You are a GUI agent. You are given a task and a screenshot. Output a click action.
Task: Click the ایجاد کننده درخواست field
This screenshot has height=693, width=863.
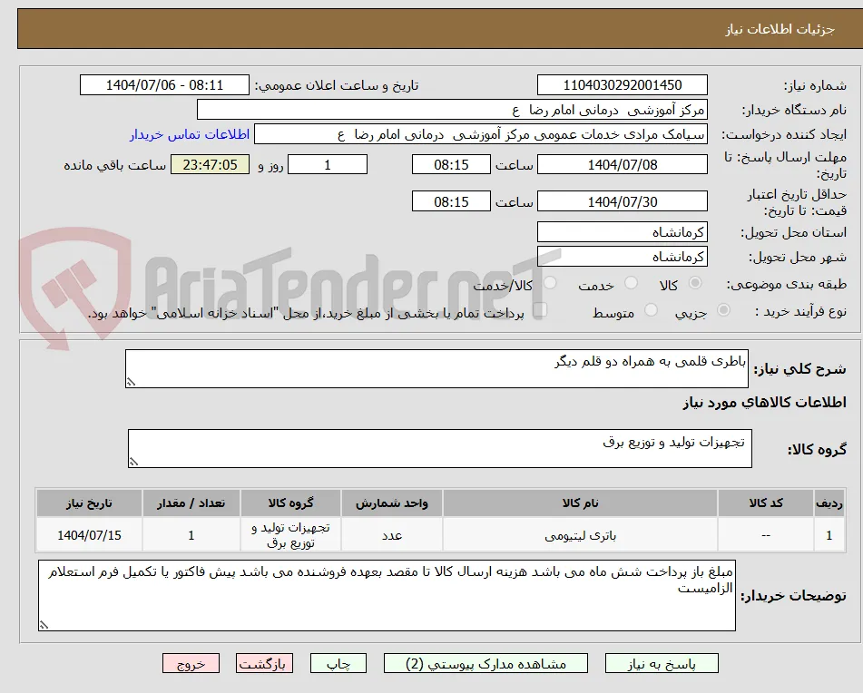(x=480, y=135)
